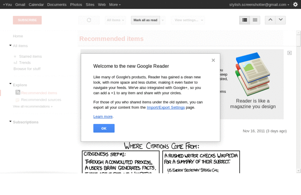This screenshot has height=195, width=301.
Task: Switch to list view icon
Action: [255, 20]
